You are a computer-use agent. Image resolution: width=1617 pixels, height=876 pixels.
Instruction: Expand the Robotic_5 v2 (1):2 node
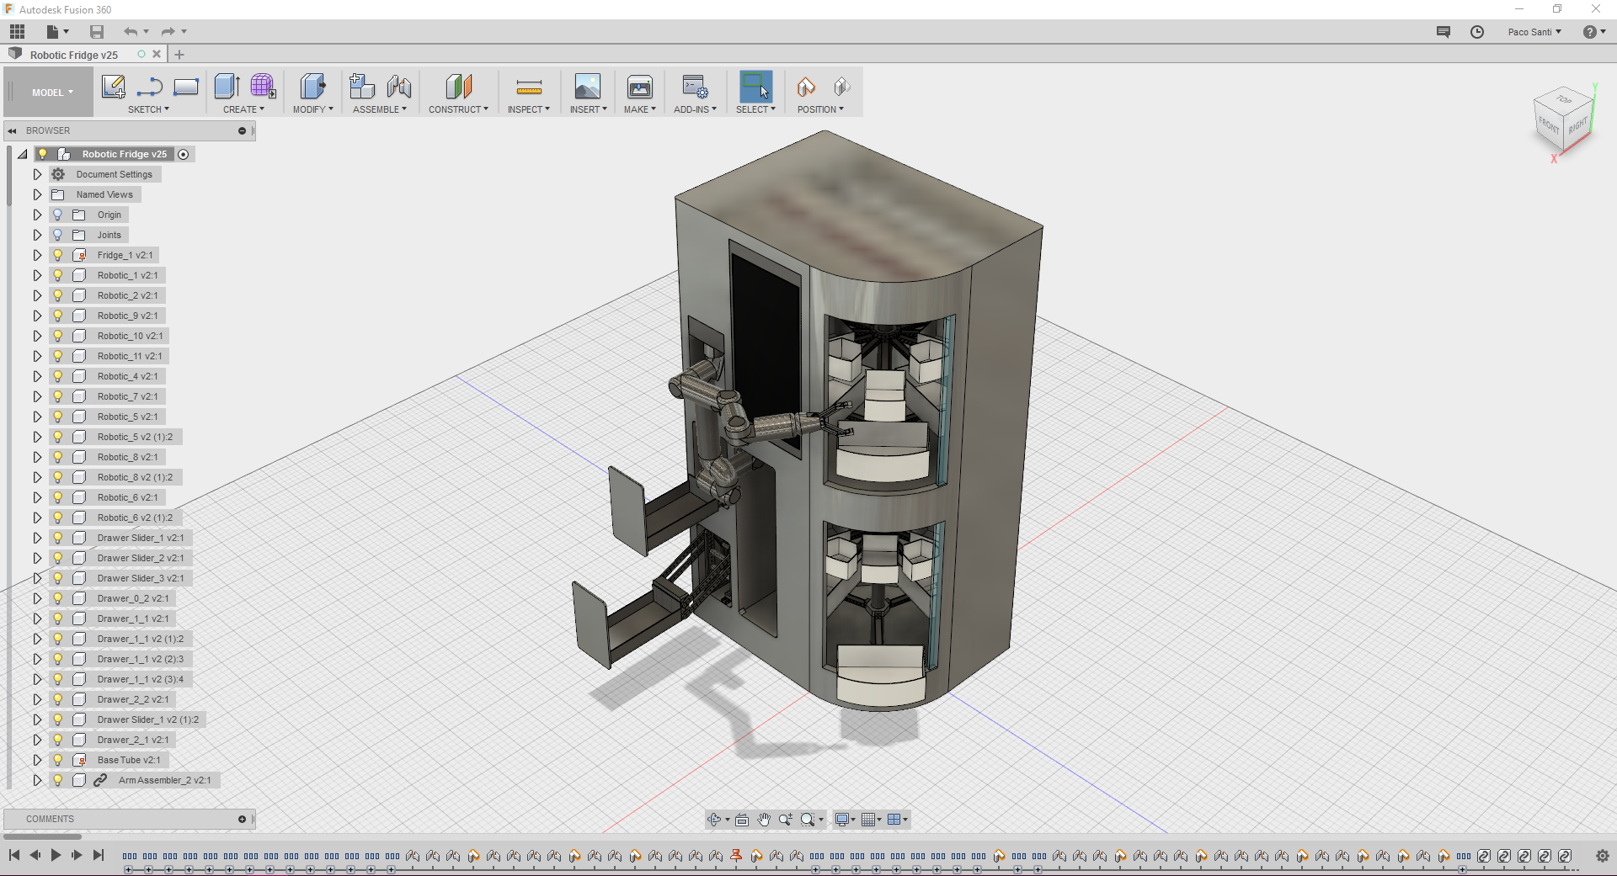(37, 437)
